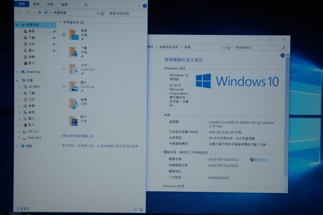
Task: Click the System window vertical scrollbar thumb
Action: click(x=286, y=117)
